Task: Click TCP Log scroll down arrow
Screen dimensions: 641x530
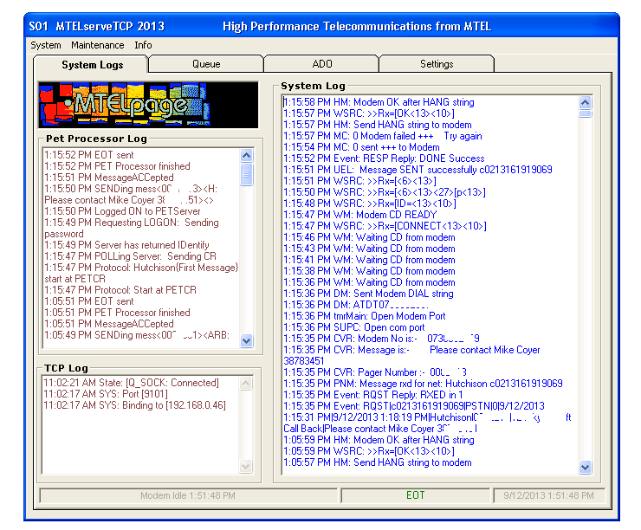Action: (246, 466)
